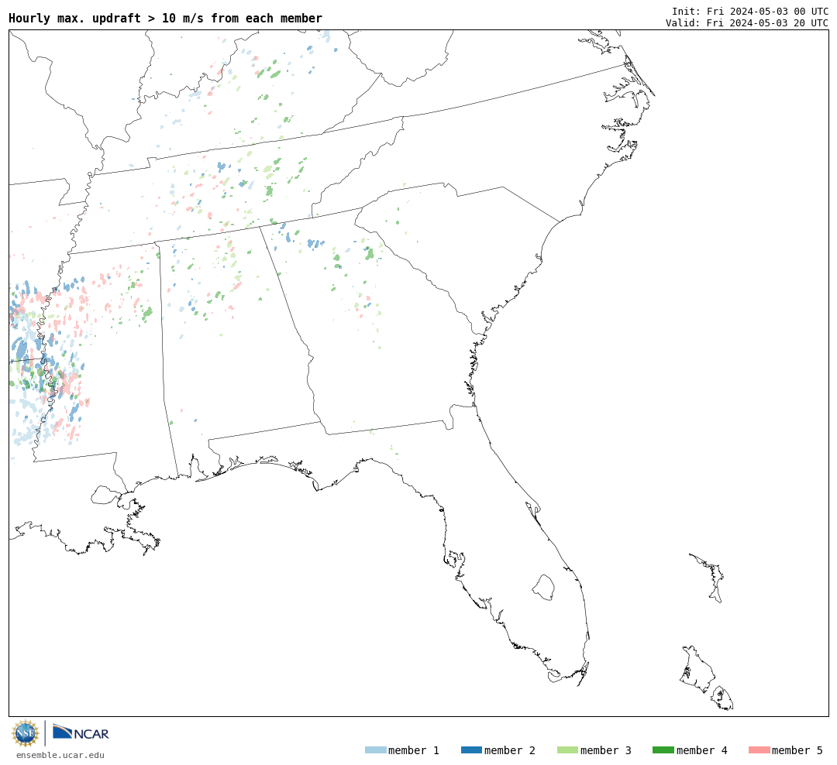Screen dimensions: 837x765
Task: Click Lake Okeechobee outline in Florida
Action: point(543,588)
